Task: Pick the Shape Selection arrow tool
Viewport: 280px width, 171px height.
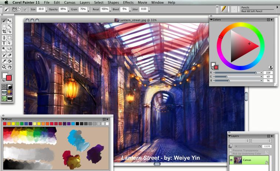Action: tap(10, 43)
